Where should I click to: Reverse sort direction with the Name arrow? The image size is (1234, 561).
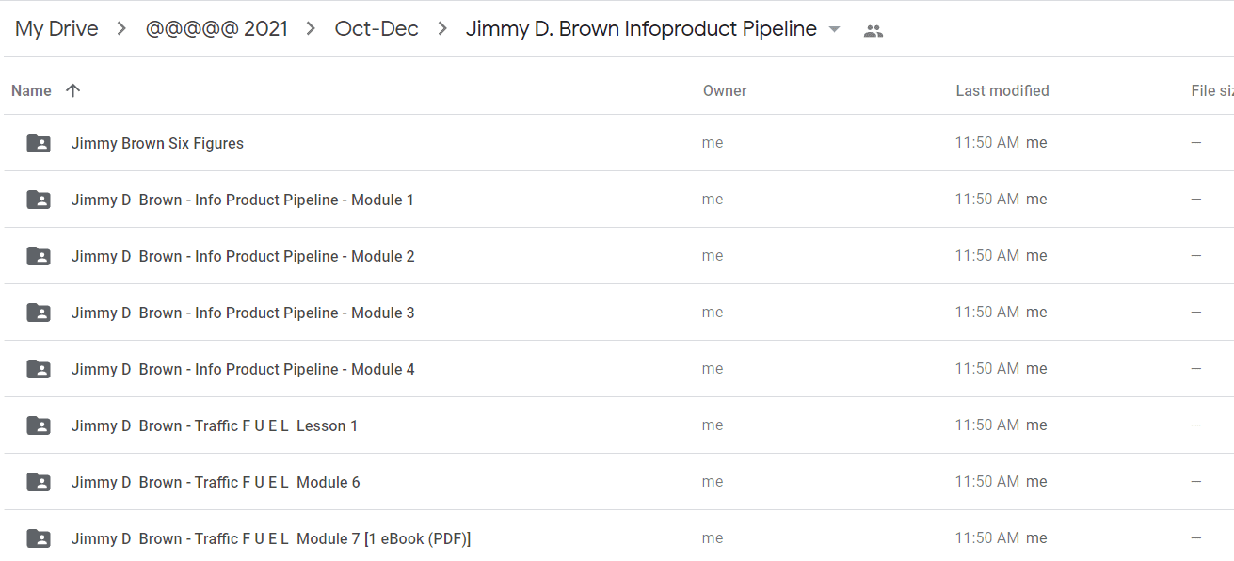tap(73, 90)
